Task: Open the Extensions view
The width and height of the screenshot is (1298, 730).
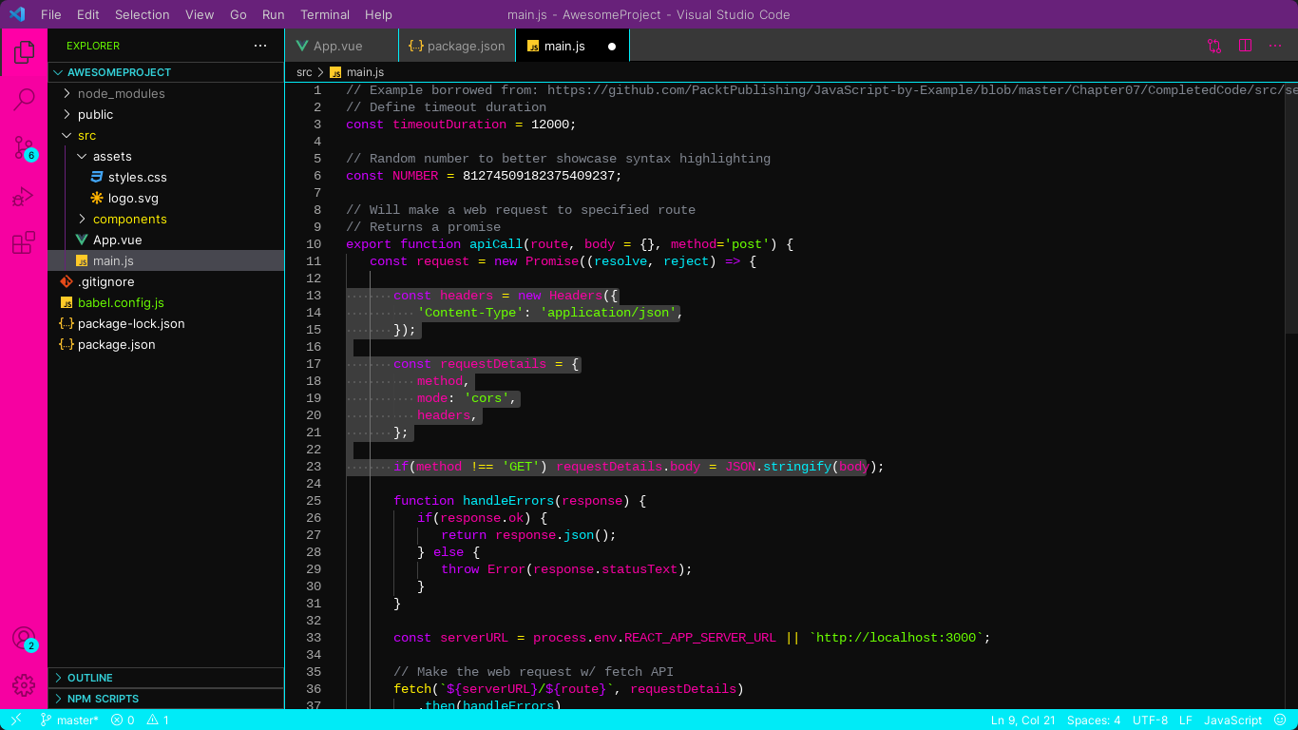Action: [24, 243]
